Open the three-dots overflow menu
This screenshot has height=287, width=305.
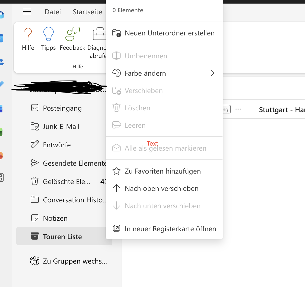(x=238, y=109)
